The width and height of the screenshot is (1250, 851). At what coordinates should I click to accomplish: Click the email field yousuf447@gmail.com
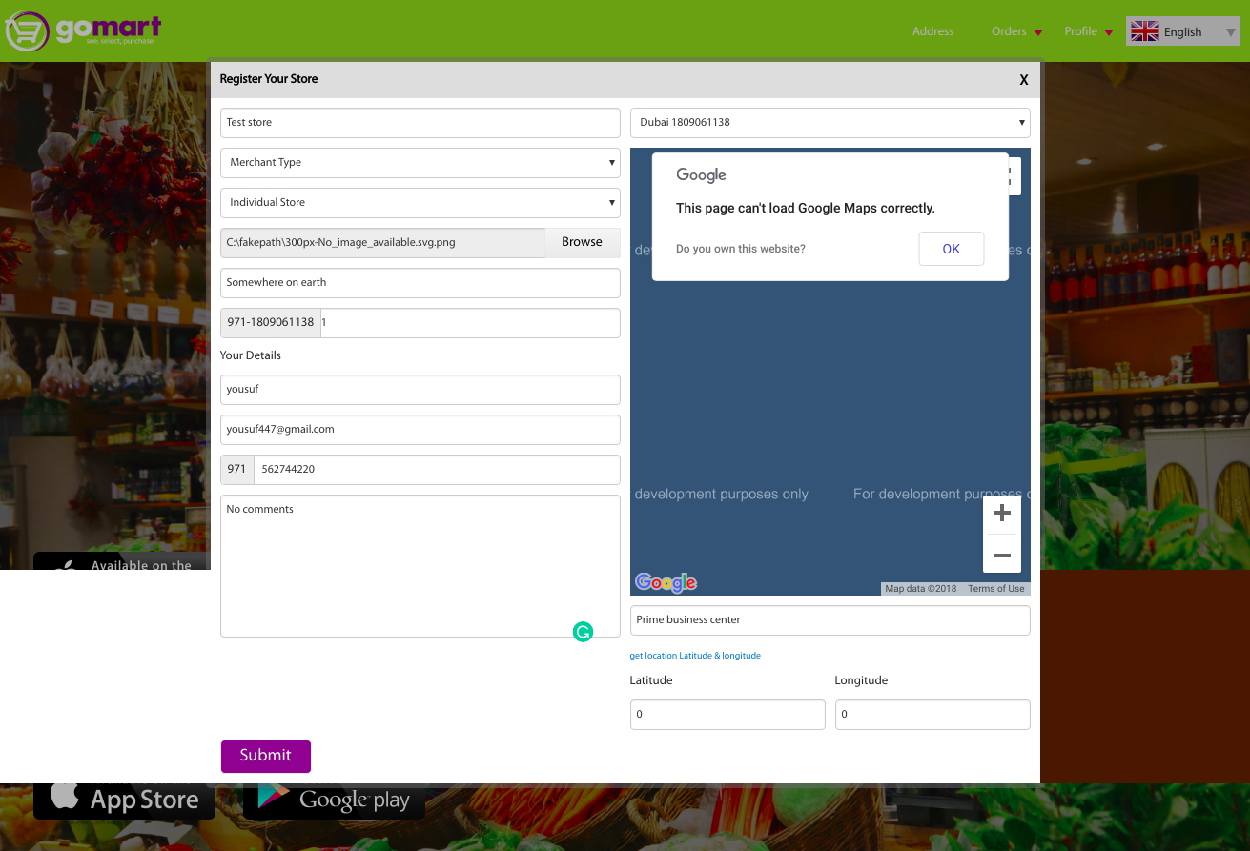[x=420, y=430]
